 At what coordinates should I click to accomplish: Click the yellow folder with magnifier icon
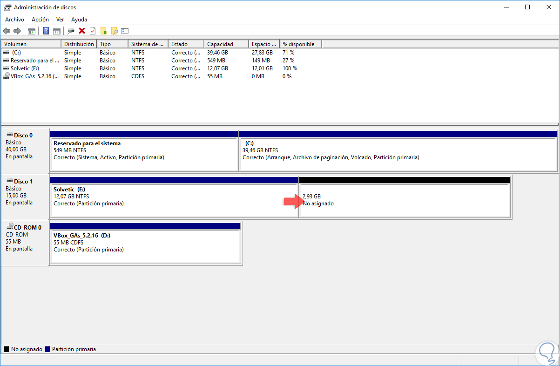114,31
